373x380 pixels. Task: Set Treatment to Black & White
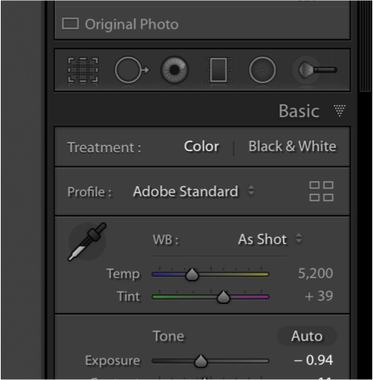(292, 146)
